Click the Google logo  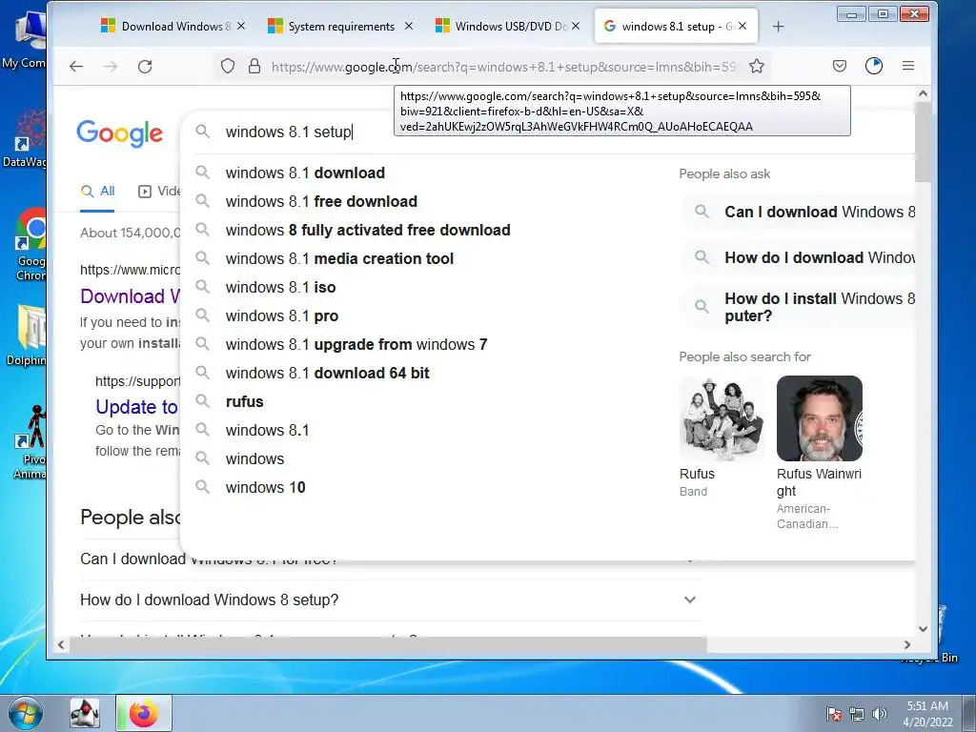point(119,133)
